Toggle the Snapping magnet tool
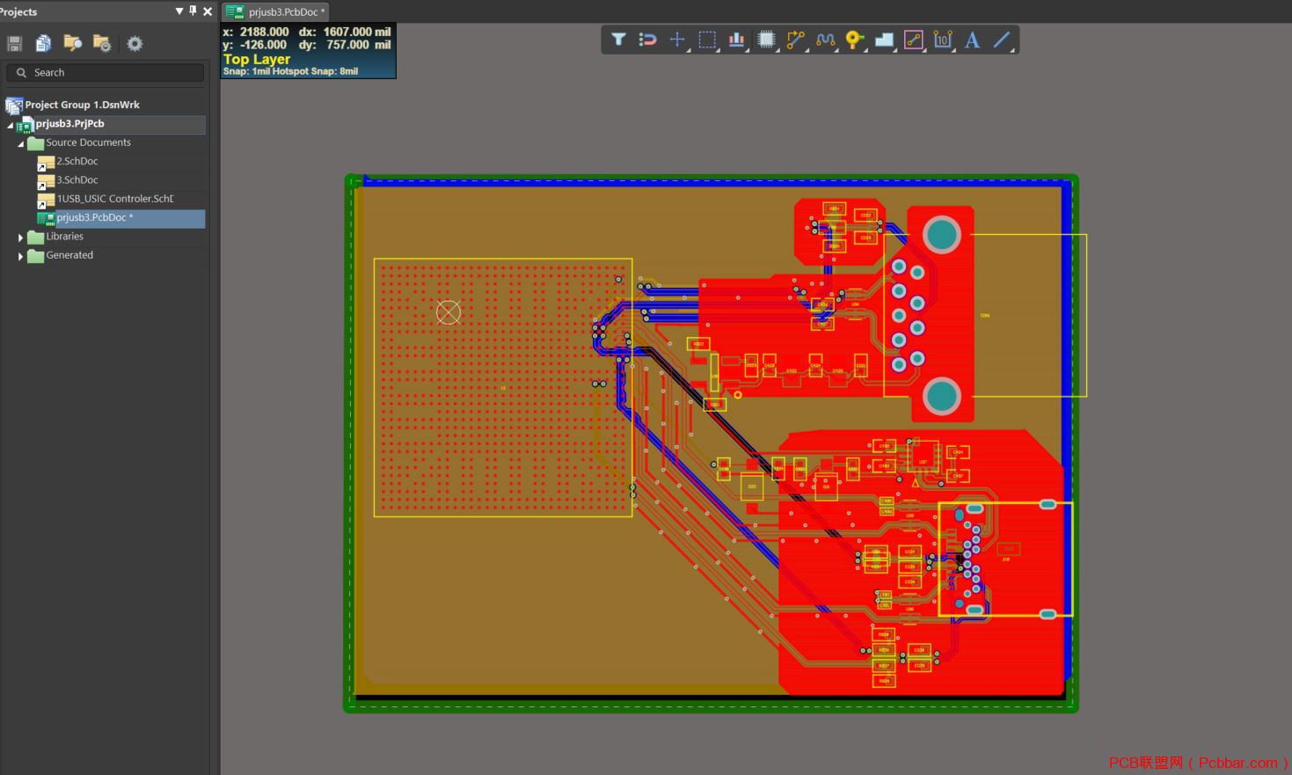 647,40
